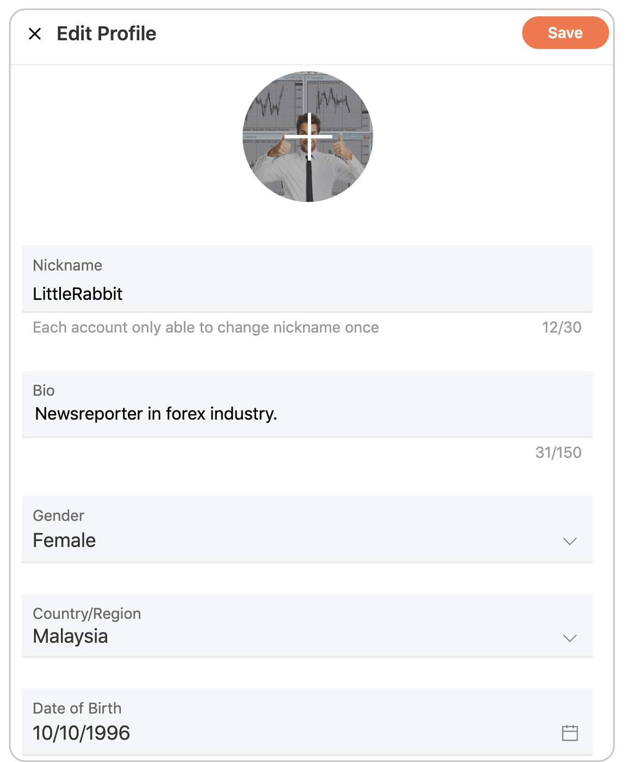Click the Edit Profile title
The width and height of the screenshot is (632, 762).
click(x=107, y=34)
